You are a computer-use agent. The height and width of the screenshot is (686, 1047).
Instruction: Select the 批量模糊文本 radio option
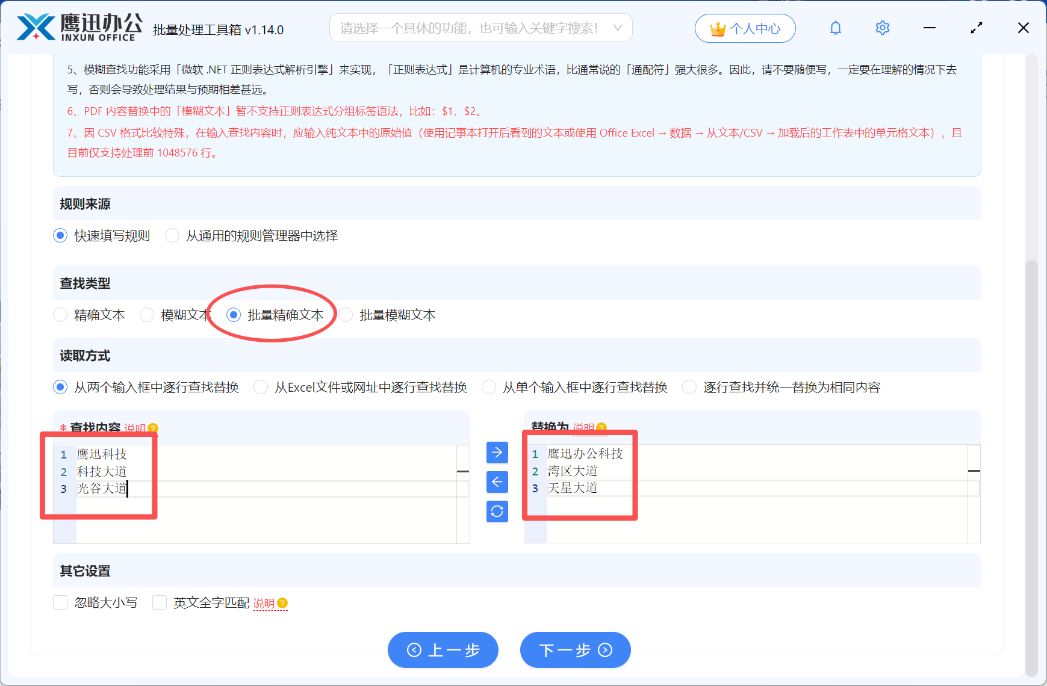(x=346, y=315)
